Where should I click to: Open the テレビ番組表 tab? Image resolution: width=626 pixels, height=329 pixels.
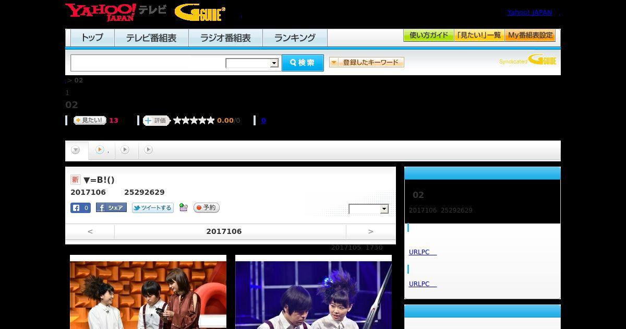click(x=151, y=38)
